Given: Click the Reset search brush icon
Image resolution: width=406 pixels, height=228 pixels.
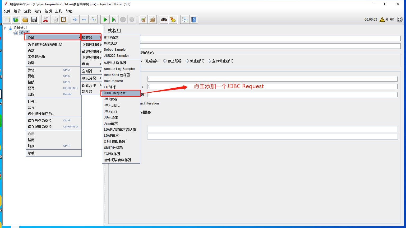Looking at the screenshot, I should 173,20.
